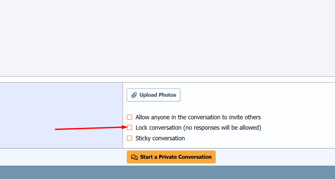Click the speech bubbles icon on the orange button
The width and height of the screenshot is (335, 179).
[x=134, y=157]
